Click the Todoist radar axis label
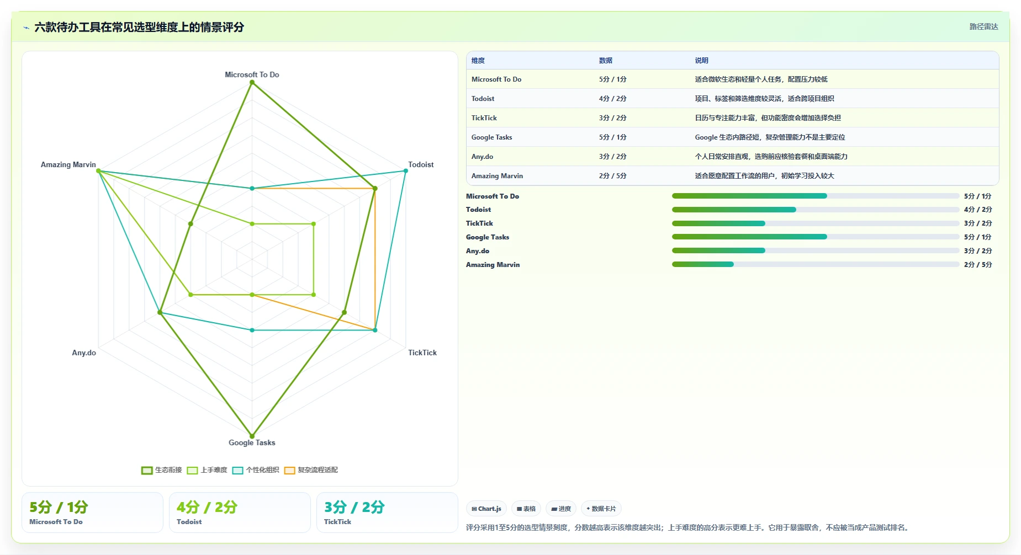1021x555 pixels. [421, 164]
